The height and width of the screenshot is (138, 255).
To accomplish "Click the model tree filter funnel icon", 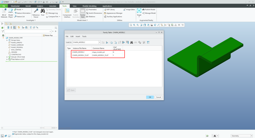I will pos(3,31).
